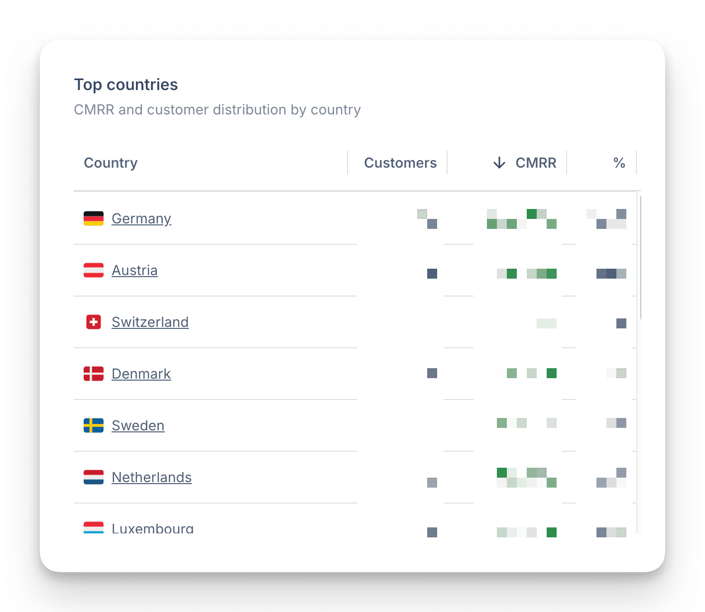Screen dimensions: 705x612
Task: Select the Sweden link
Action: [x=138, y=425]
